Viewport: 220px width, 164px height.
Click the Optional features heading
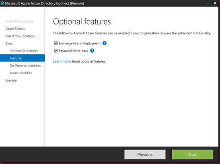tap(82, 21)
